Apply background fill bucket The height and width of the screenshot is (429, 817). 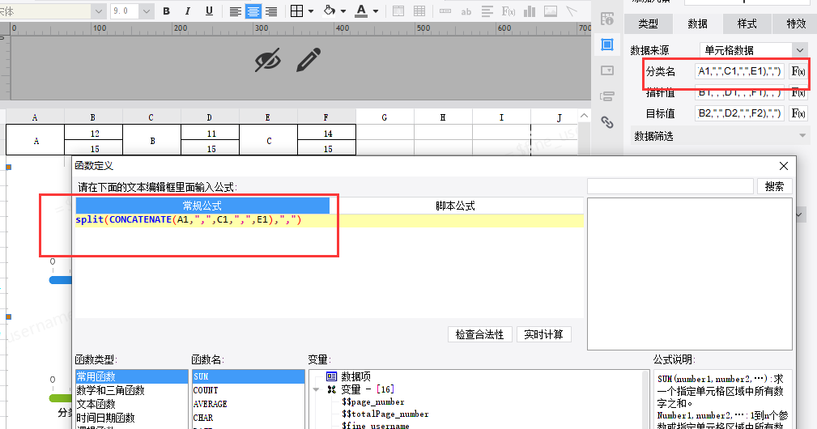330,11
